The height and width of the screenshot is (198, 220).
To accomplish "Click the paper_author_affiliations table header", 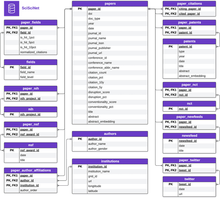I will click(31, 170).
